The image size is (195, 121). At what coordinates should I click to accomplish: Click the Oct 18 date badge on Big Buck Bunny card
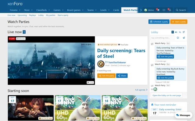pos(106,100)
